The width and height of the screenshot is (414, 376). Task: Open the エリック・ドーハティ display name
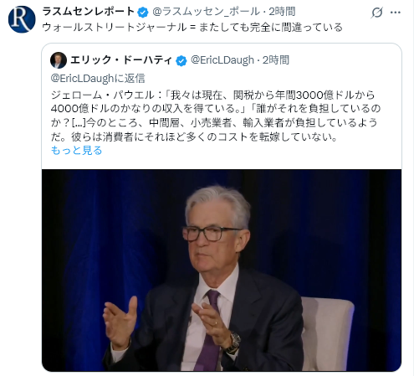pos(121,60)
